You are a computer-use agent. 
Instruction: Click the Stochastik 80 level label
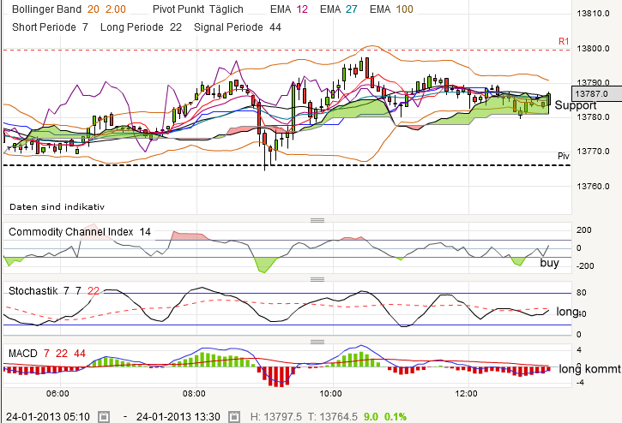[581, 293]
